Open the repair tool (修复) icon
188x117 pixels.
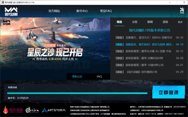182,10
